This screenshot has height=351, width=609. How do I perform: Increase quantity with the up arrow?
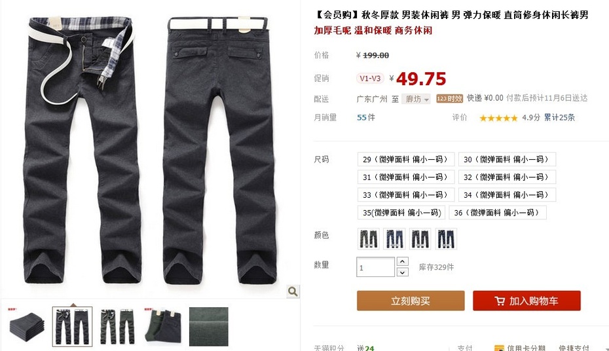pos(402,261)
